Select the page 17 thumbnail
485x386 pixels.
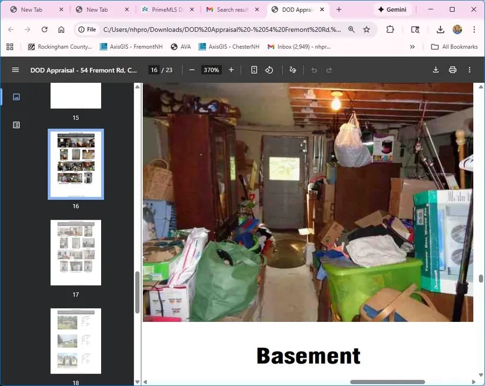[76, 252]
